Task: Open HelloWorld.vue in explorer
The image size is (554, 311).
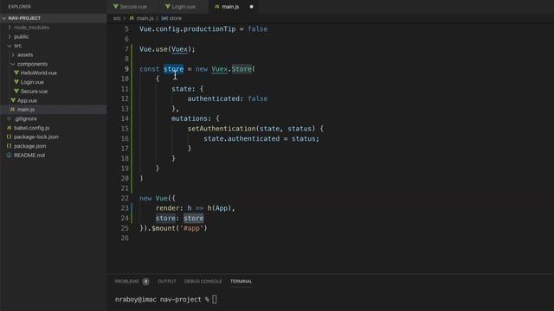Action: click(x=38, y=73)
